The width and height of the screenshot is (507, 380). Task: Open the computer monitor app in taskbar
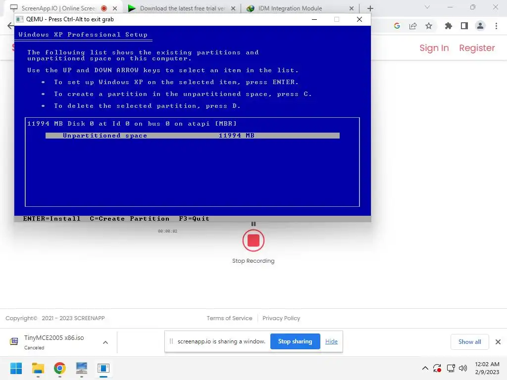pos(82,368)
